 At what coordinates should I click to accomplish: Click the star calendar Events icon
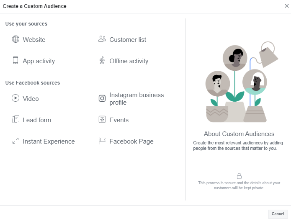(102, 120)
